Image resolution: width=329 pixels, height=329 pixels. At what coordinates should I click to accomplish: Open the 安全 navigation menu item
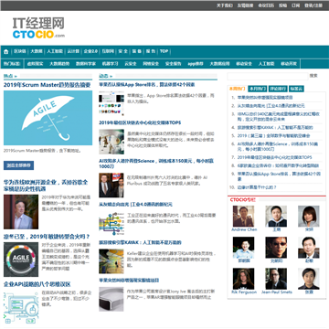(x=123, y=51)
